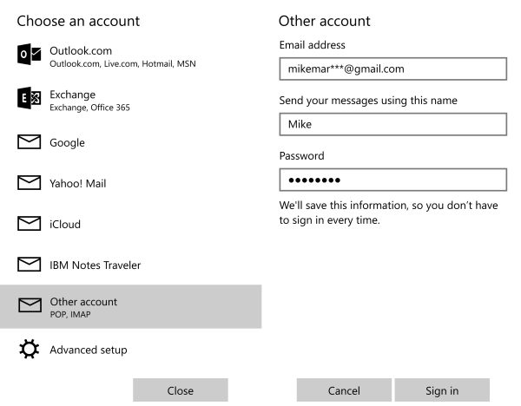This screenshot has width=521, height=406.
Task: Choose iCloud from the account list
Action: [x=130, y=224]
